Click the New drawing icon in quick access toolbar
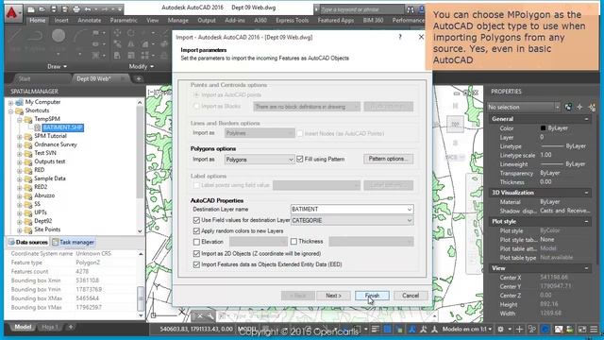Image resolution: width=604 pixels, height=340 pixels. (x=31, y=8)
